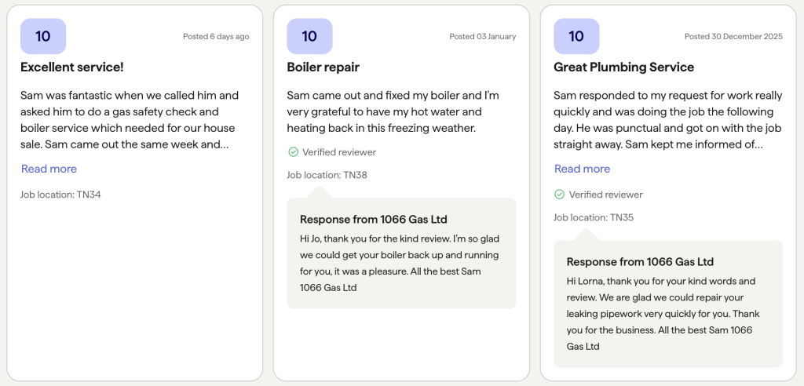Select the Job location TN34 text

tap(60, 195)
